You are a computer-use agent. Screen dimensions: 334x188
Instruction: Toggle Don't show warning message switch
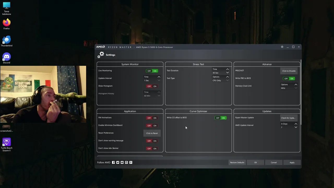[x=152, y=141]
